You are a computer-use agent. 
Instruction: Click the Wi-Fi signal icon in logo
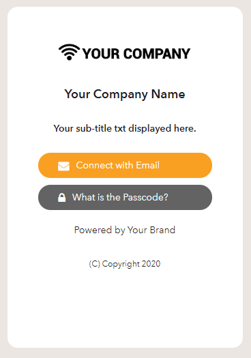(69, 52)
